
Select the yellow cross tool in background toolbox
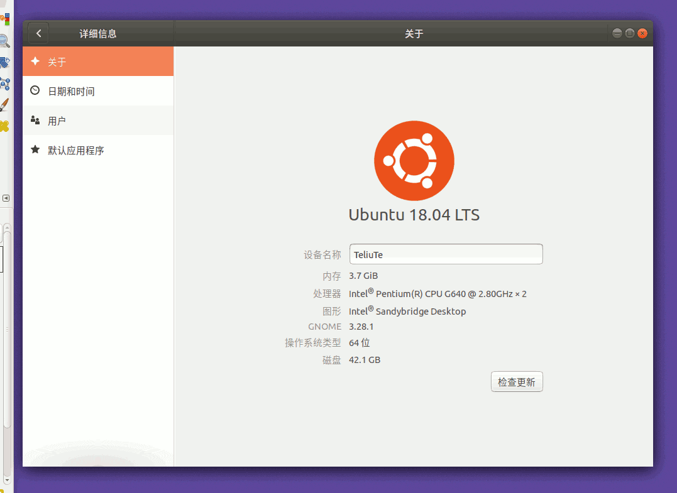click(x=4, y=126)
